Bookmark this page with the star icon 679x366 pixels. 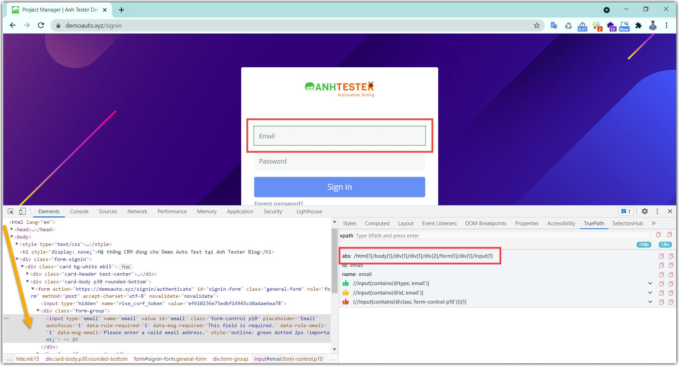click(537, 26)
